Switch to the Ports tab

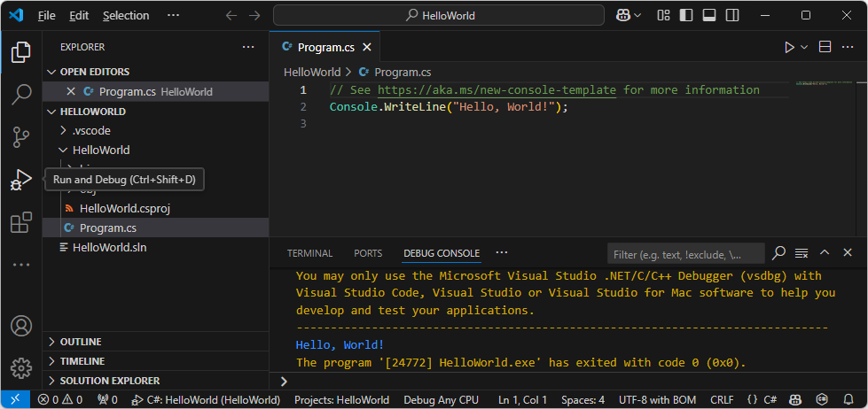click(x=368, y=254)
